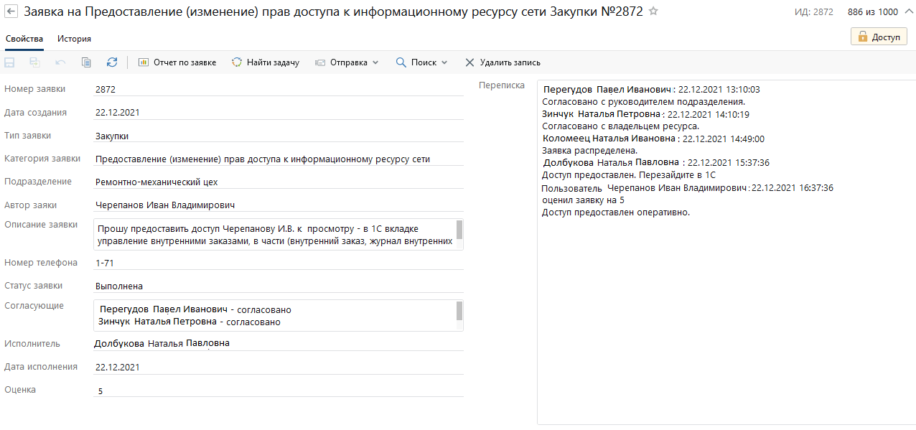Click the Дата создания field

279,112
